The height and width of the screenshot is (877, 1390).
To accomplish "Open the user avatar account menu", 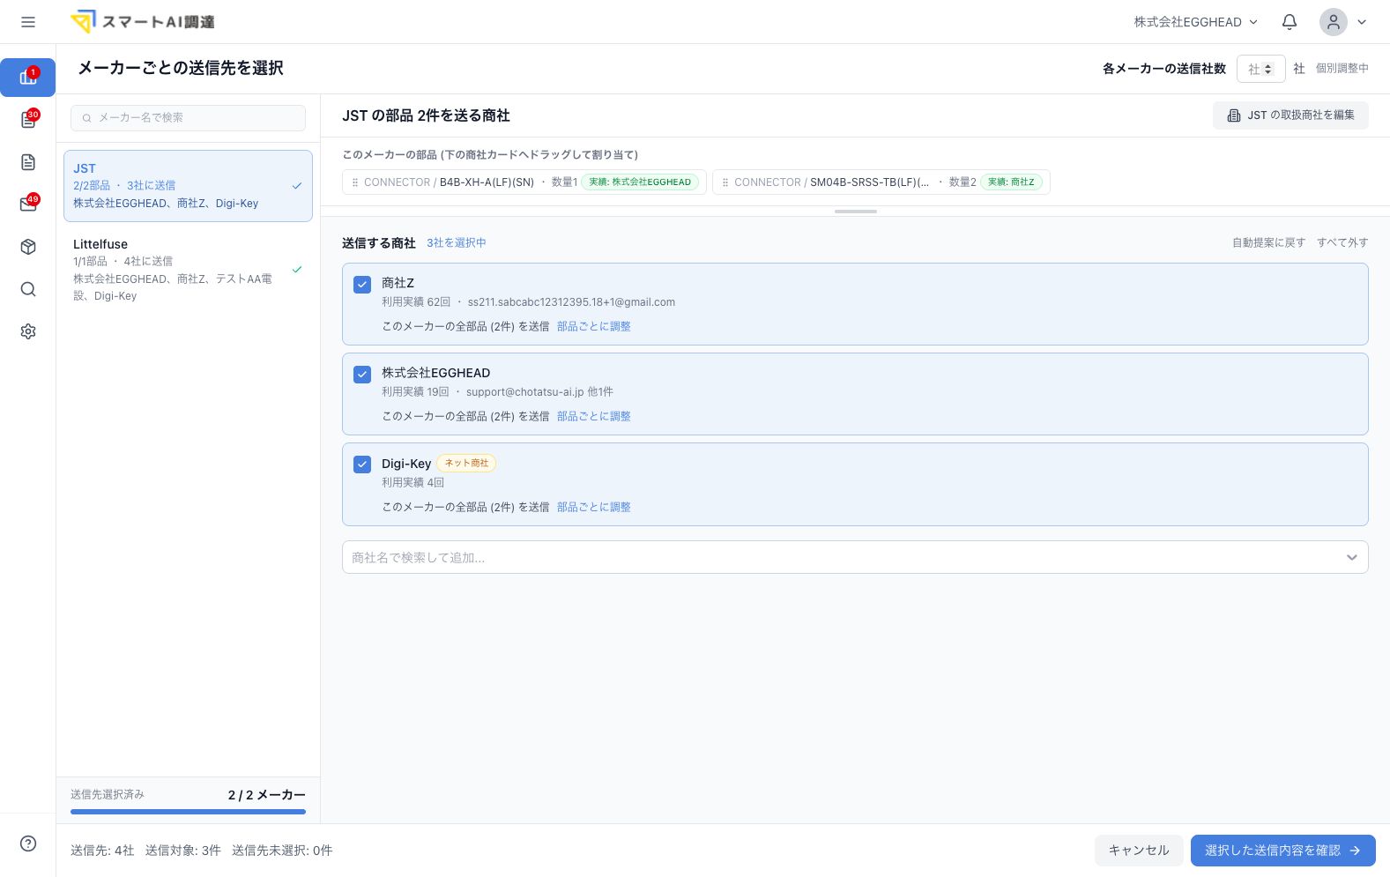I will click(1334, 22).
